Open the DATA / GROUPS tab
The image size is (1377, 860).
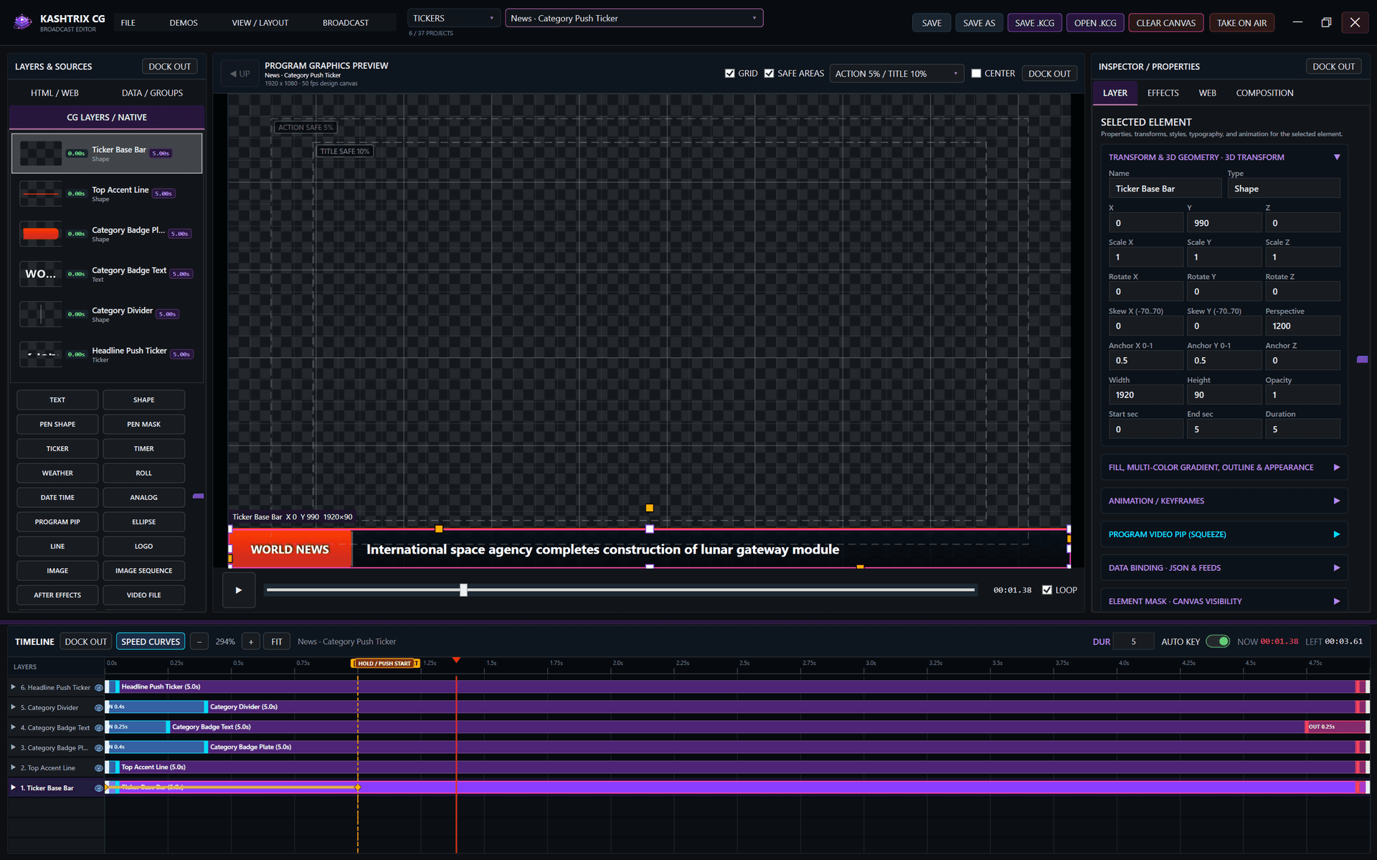152,93
